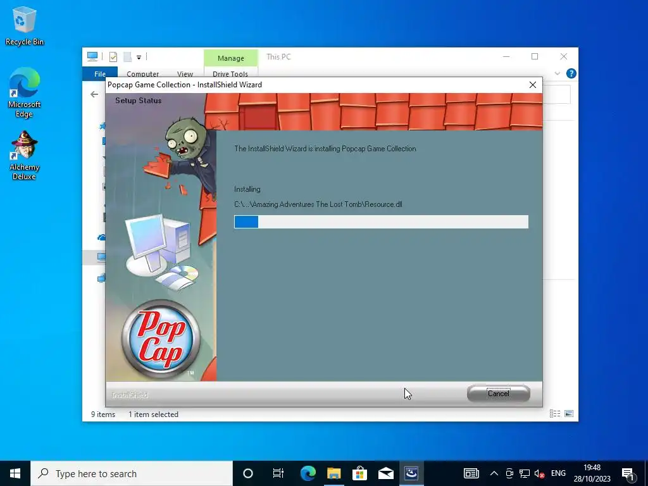Open File Explorer from the taskbar

point(334,473)
